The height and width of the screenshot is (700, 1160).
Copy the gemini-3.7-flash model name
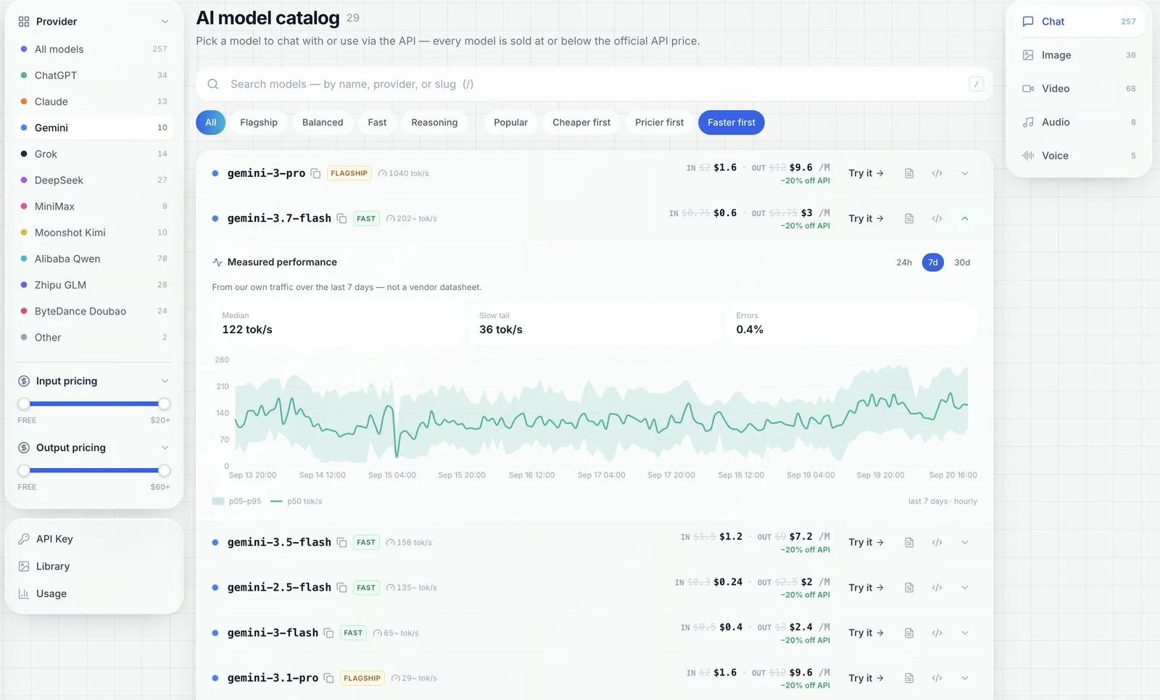[x=341, y=219]
